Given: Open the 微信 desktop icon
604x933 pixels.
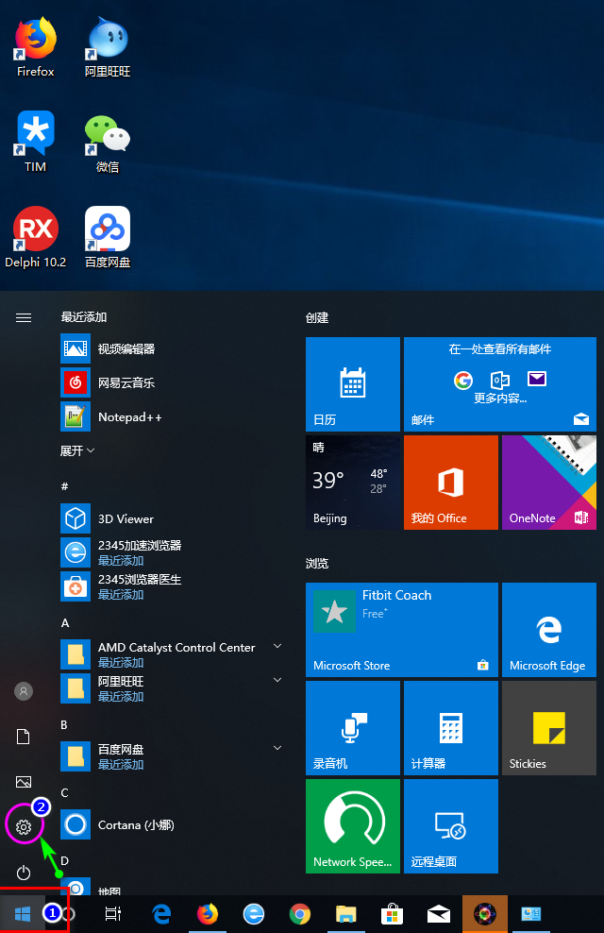Looking at the screenshot, I should click(108, 143).
